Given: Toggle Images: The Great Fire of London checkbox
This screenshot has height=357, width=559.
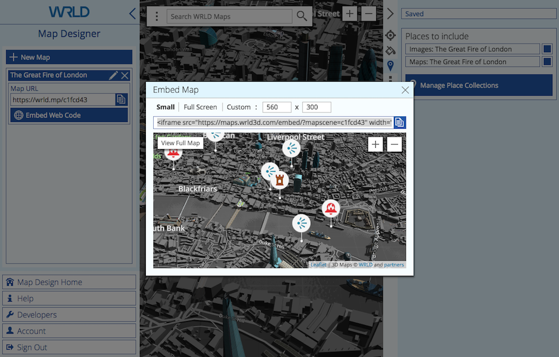Looking at the screenshot, I should coord(547,49).
